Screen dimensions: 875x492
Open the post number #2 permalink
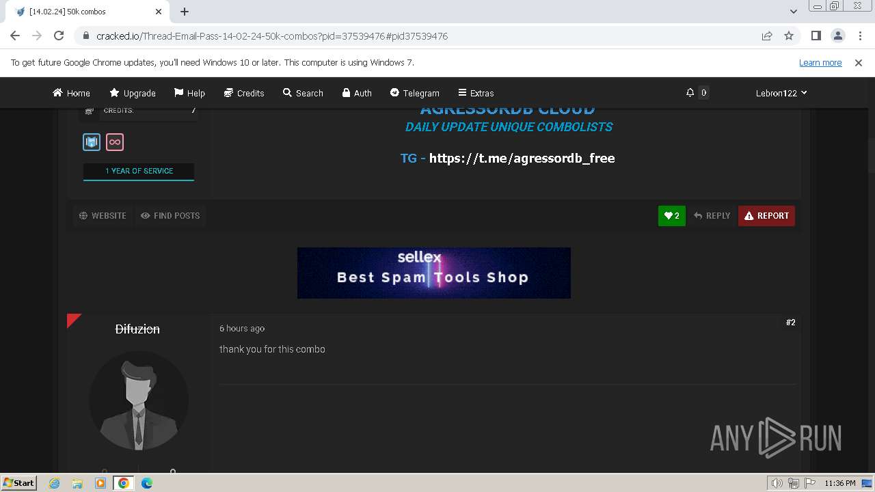coord(790,323)
